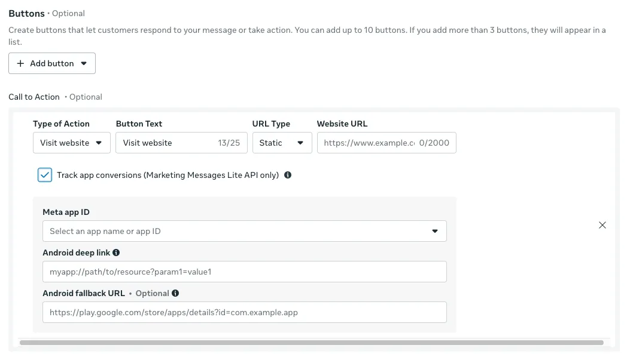This screenshot has height=354, width=627.
Task: Click the caret arrow in Meta app ID selector
Action: pyautogui.click(x=435, y=232)
